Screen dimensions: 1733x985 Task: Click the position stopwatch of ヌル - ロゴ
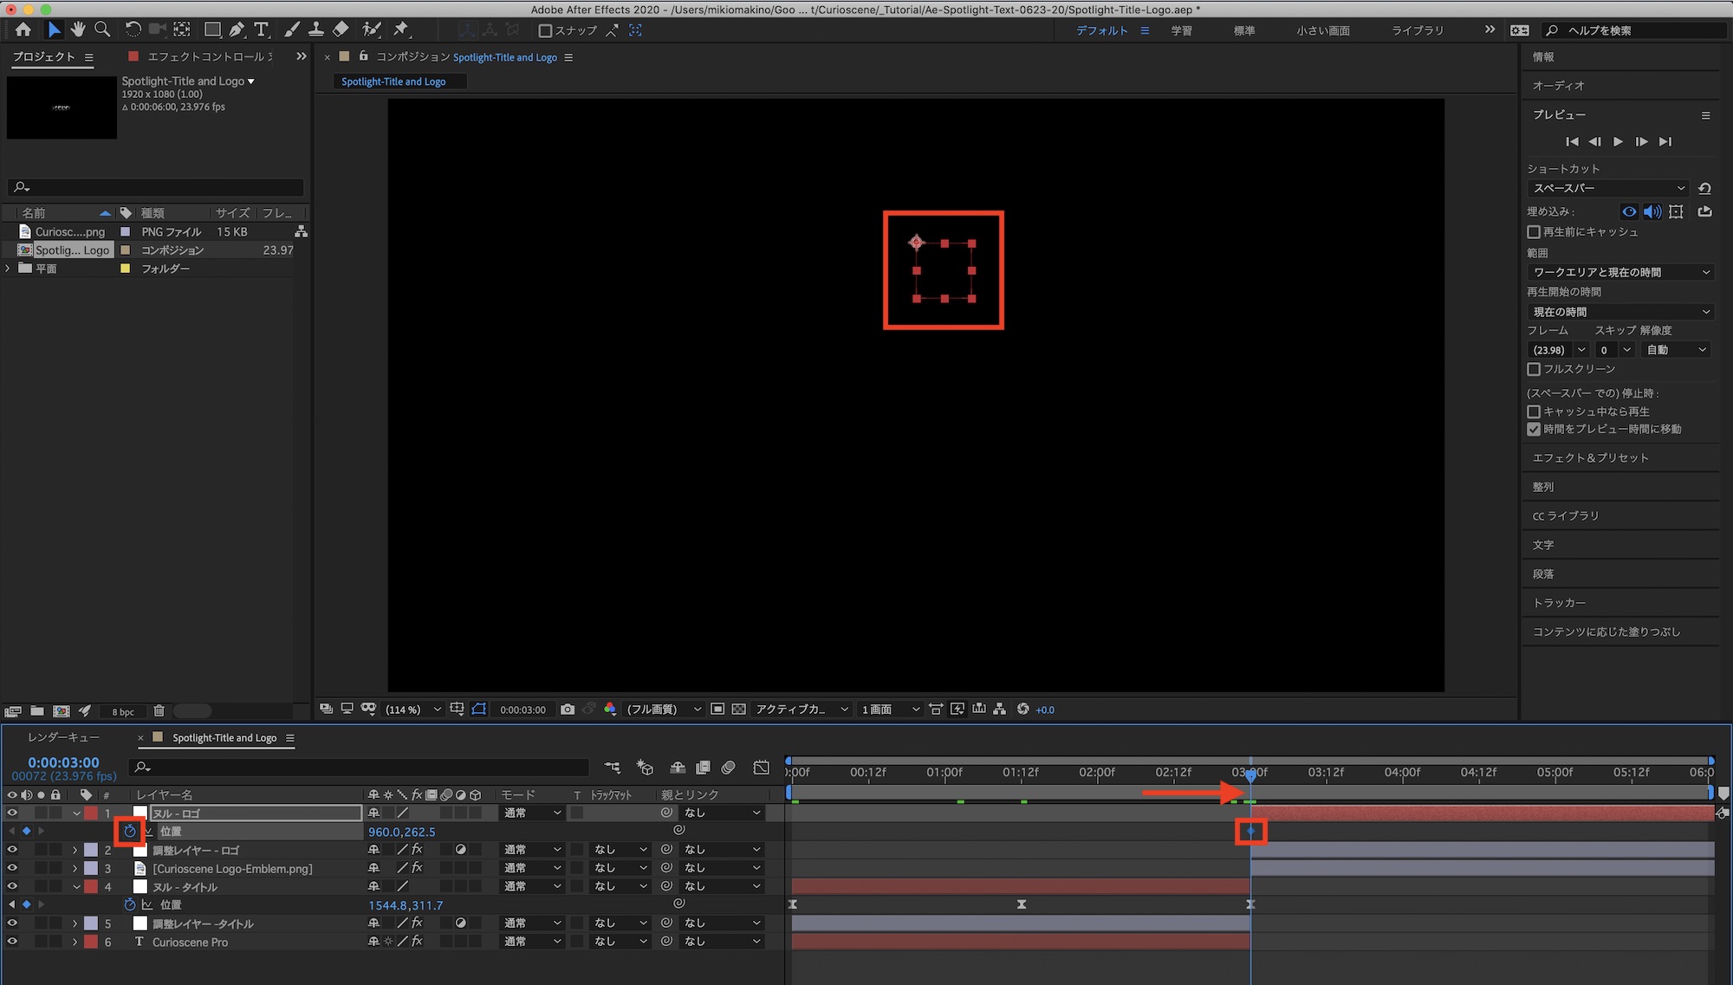pos(130,832)
